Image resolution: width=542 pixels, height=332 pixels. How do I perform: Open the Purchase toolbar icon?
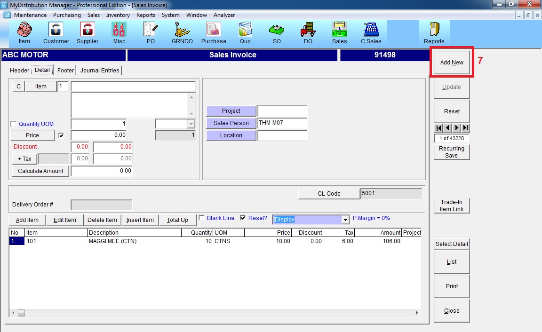click(214, 31)
